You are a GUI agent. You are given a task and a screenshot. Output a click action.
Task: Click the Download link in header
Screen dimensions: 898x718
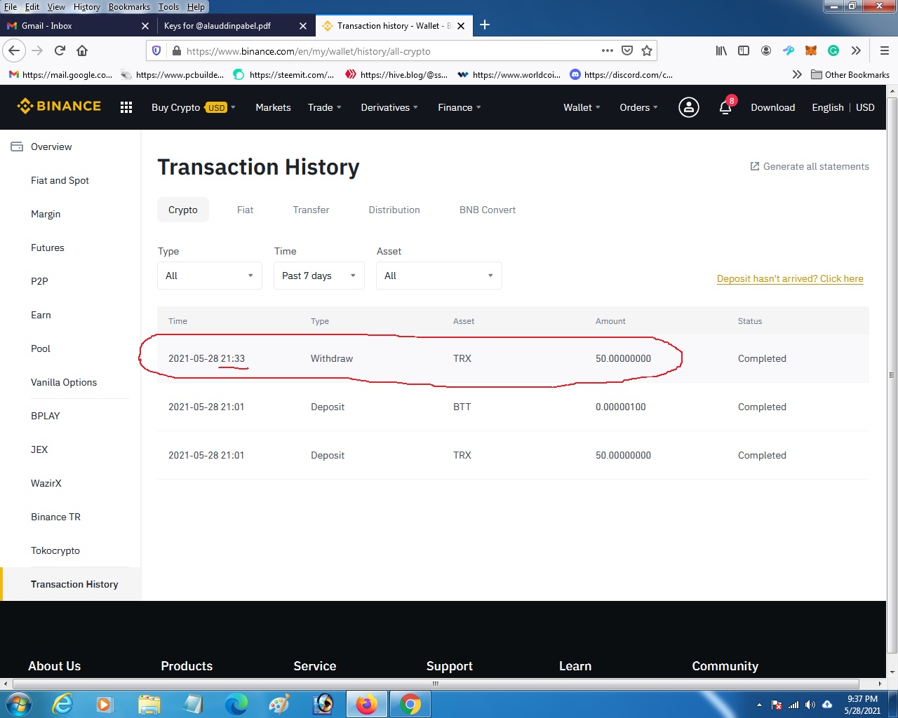[x=773, y=107]
